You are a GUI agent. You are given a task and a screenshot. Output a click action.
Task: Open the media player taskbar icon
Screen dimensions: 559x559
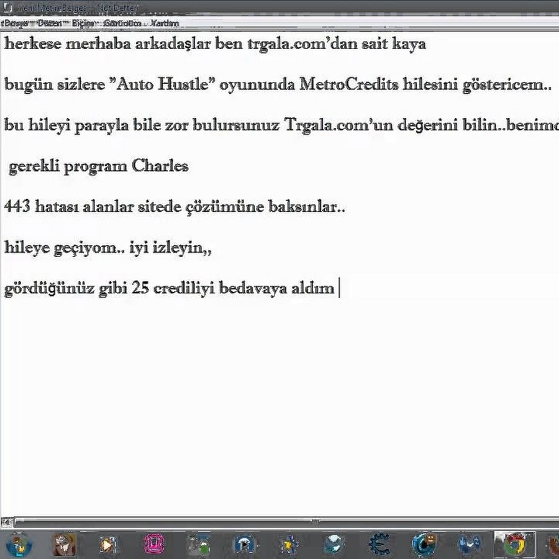tap(108, 545)
